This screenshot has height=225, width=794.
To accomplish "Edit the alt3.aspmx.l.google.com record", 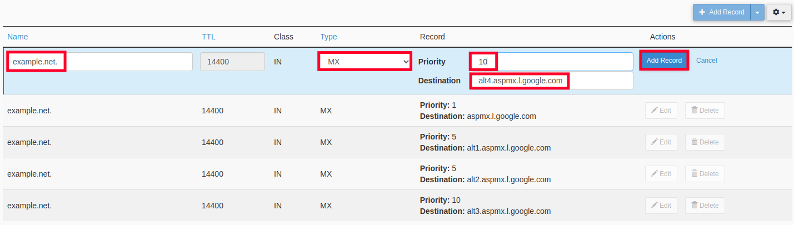I will 661,206.
